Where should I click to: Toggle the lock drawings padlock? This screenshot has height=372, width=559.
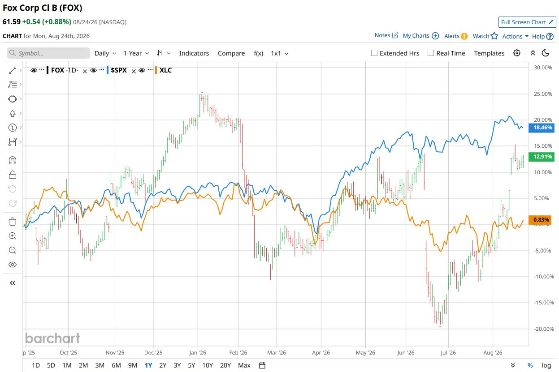[x=12, y=175]
